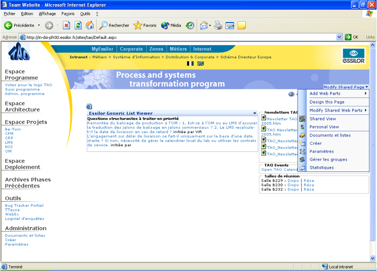Switch to the Métiers tab
This screenshot has height=271, width=377.
pyautogui.click(x=178, y=49)
